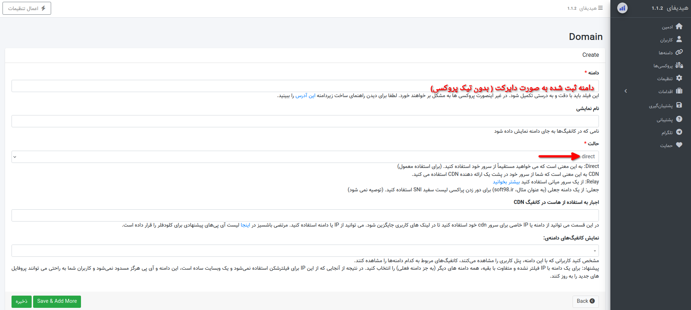Click the Domain page heading
The height and width of the screenshot is (310, 691).
tap(586, 37)
